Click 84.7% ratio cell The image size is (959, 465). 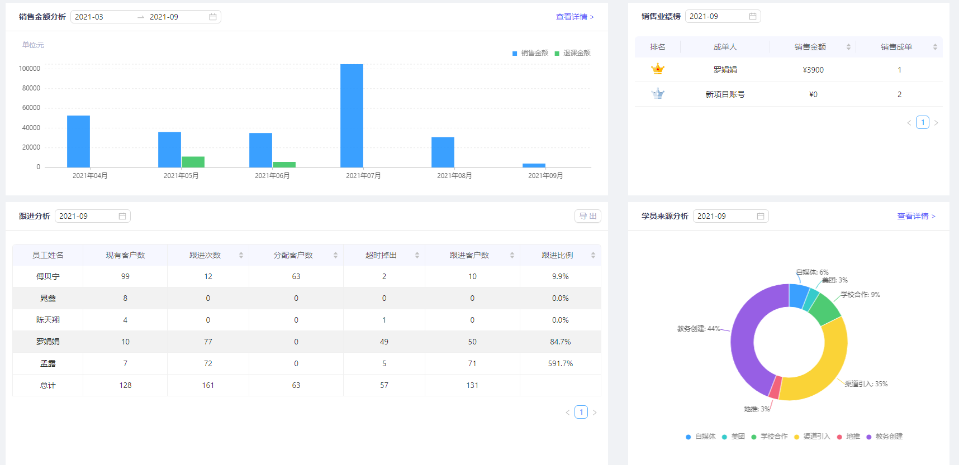click(x=561, y=342)
